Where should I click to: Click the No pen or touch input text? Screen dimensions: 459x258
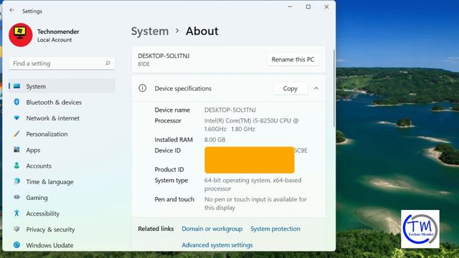pos(255,204)
